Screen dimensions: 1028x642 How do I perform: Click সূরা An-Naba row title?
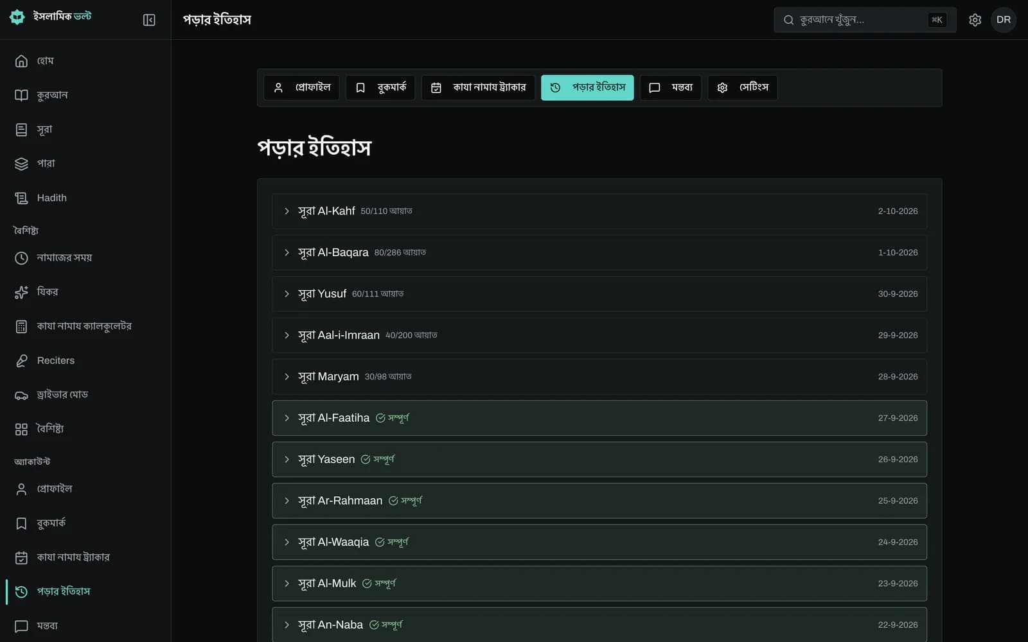point(330,625)
